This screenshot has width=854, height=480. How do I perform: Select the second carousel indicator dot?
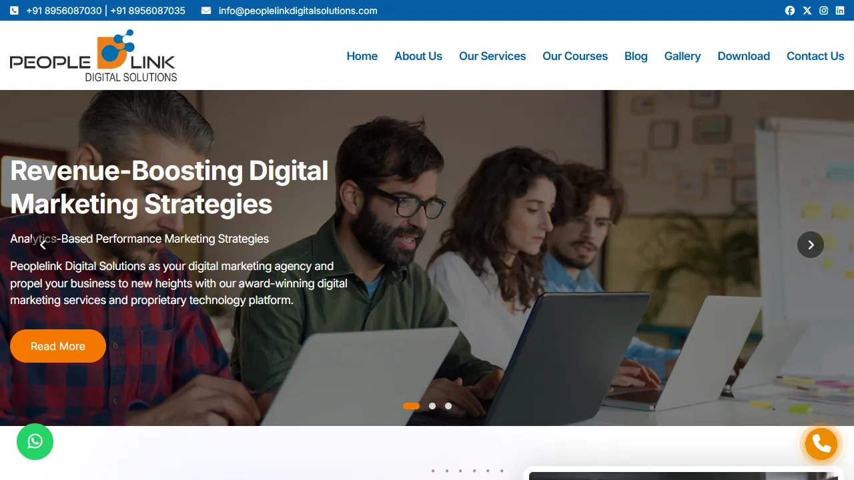tap(432, 405)
